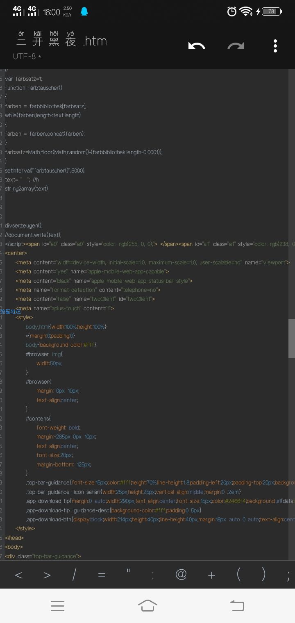The image size is (295, 623).
Task: Insert the closing parenthesis key
Action: point(263,575)
